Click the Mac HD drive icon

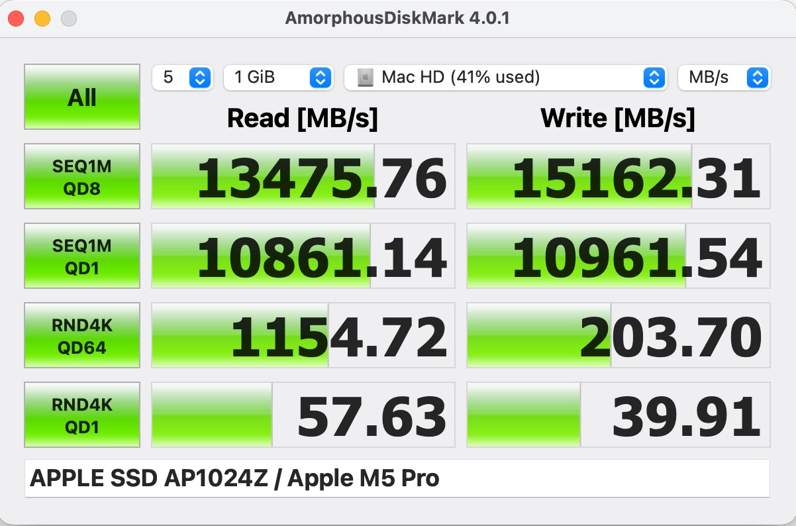pyautogui.click(x=366, y=78)
